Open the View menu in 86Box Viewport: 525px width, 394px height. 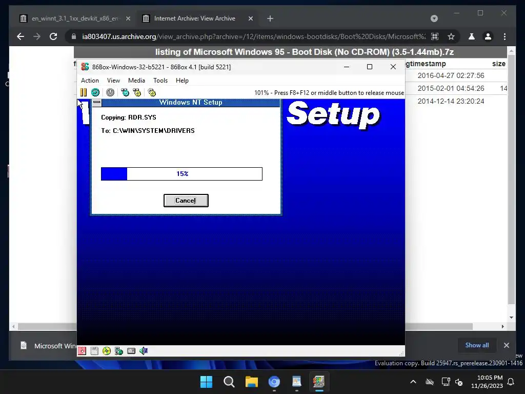[x=113, y=81]
